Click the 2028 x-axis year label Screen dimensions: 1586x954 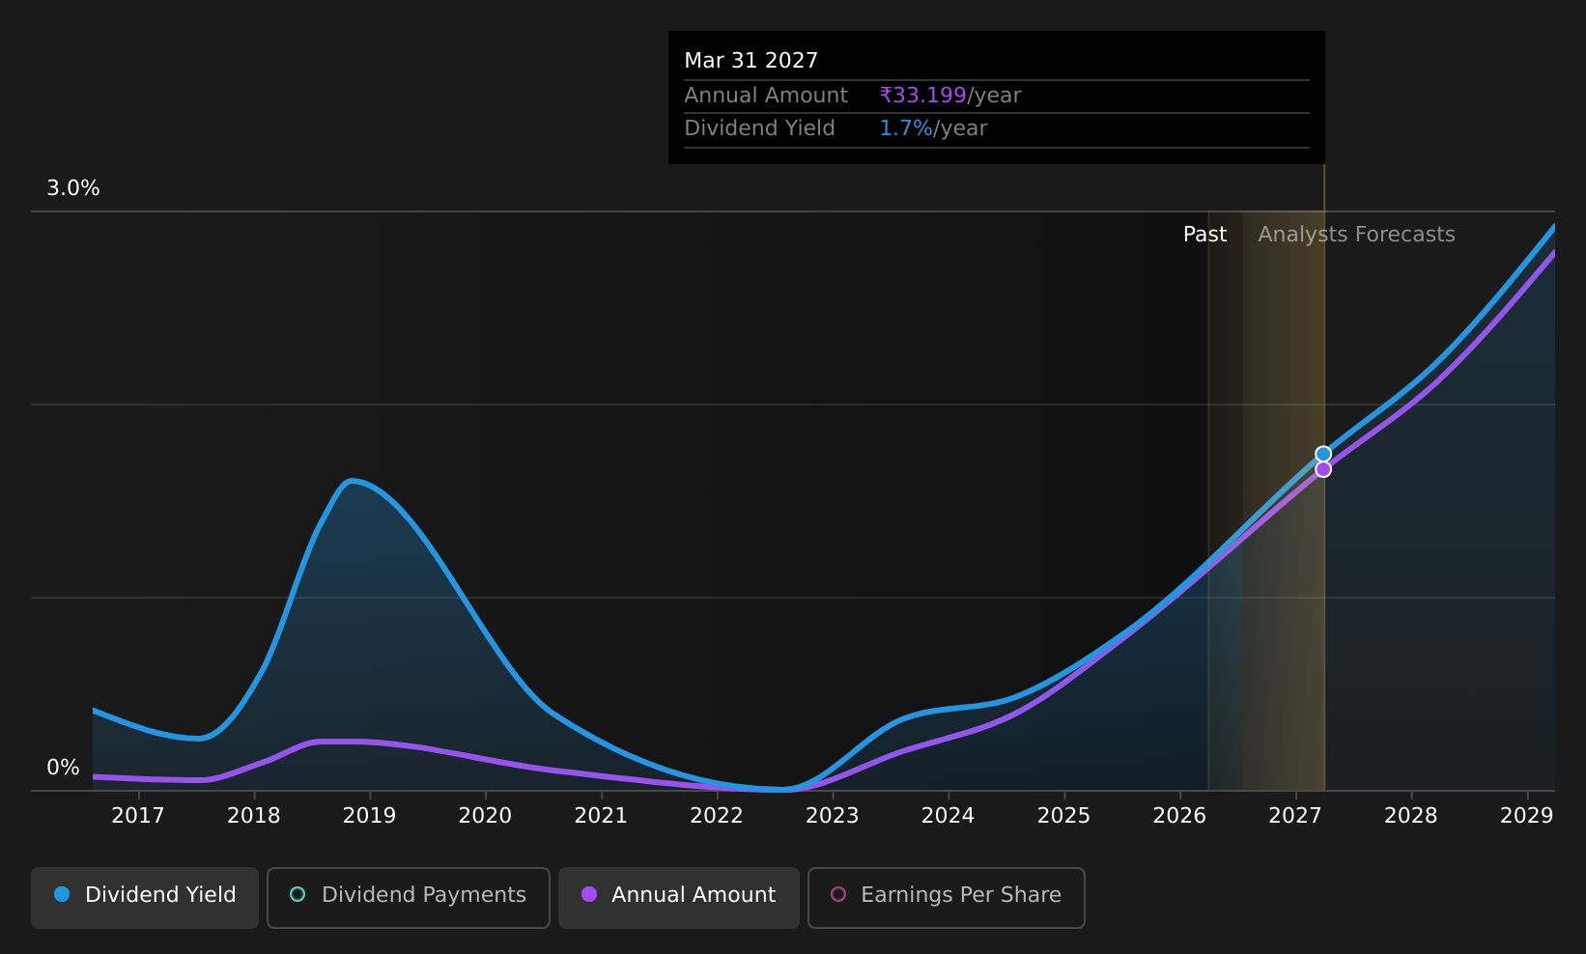point(1411,816)
